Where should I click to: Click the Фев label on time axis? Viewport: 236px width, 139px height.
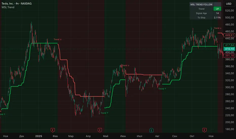[55, 136]
